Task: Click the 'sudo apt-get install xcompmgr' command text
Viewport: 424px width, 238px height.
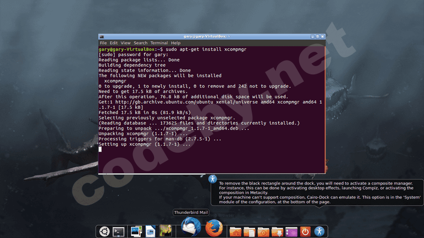Action: tap(206, 50)
